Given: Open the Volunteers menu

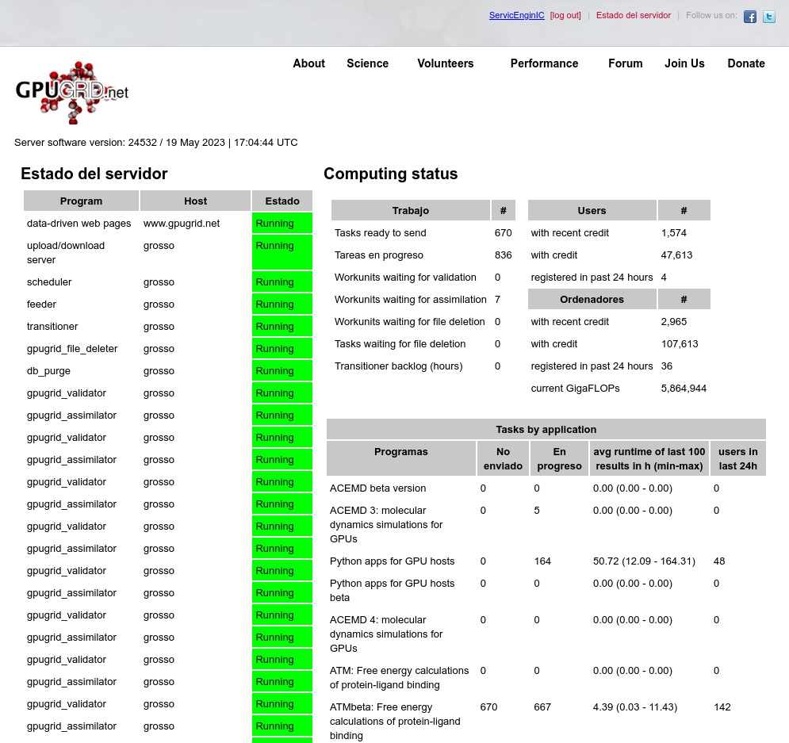Looking at the screenshot, I should (445, 63).
